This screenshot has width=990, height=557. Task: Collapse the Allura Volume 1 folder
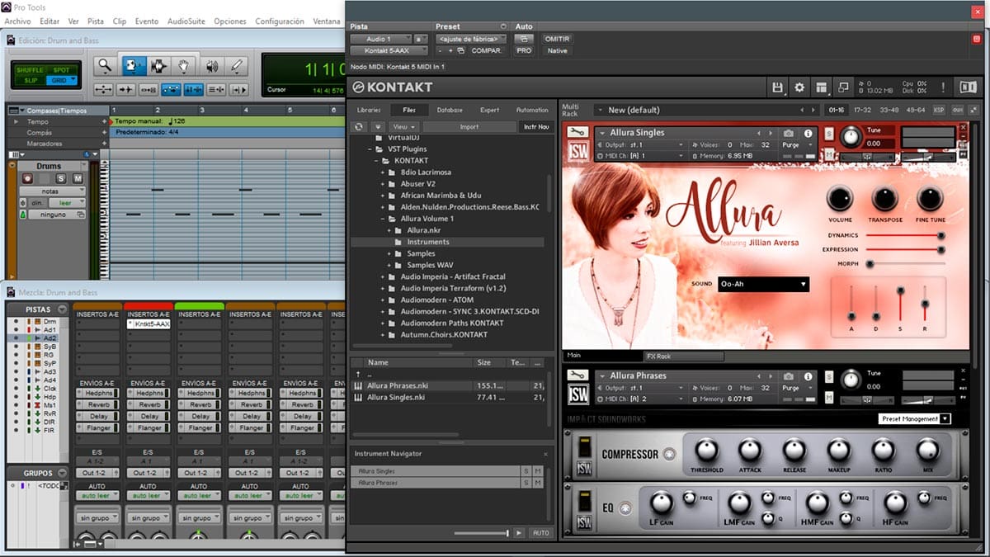point(384,219)
